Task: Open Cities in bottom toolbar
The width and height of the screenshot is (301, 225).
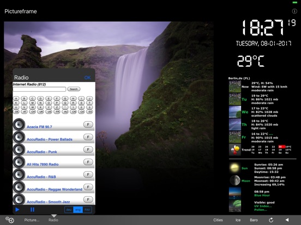Action: [x=218, y=220]
